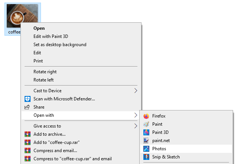Select Compress to "coffee-cup.rar" and email
The height and width of the screenshot is (164, 245).
pyautogui.click(x=81, y=159)
